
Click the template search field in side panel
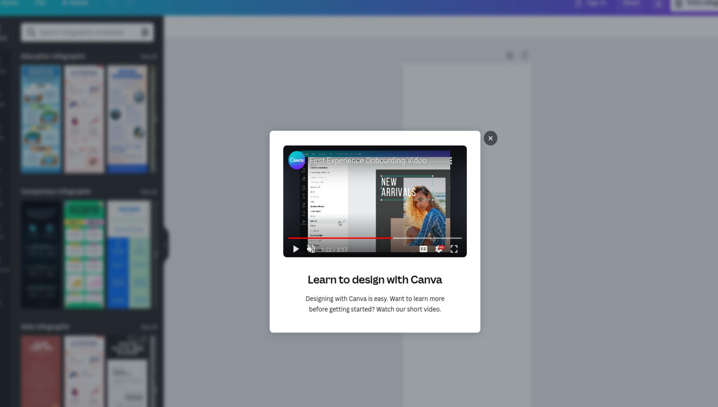point(87,32)
